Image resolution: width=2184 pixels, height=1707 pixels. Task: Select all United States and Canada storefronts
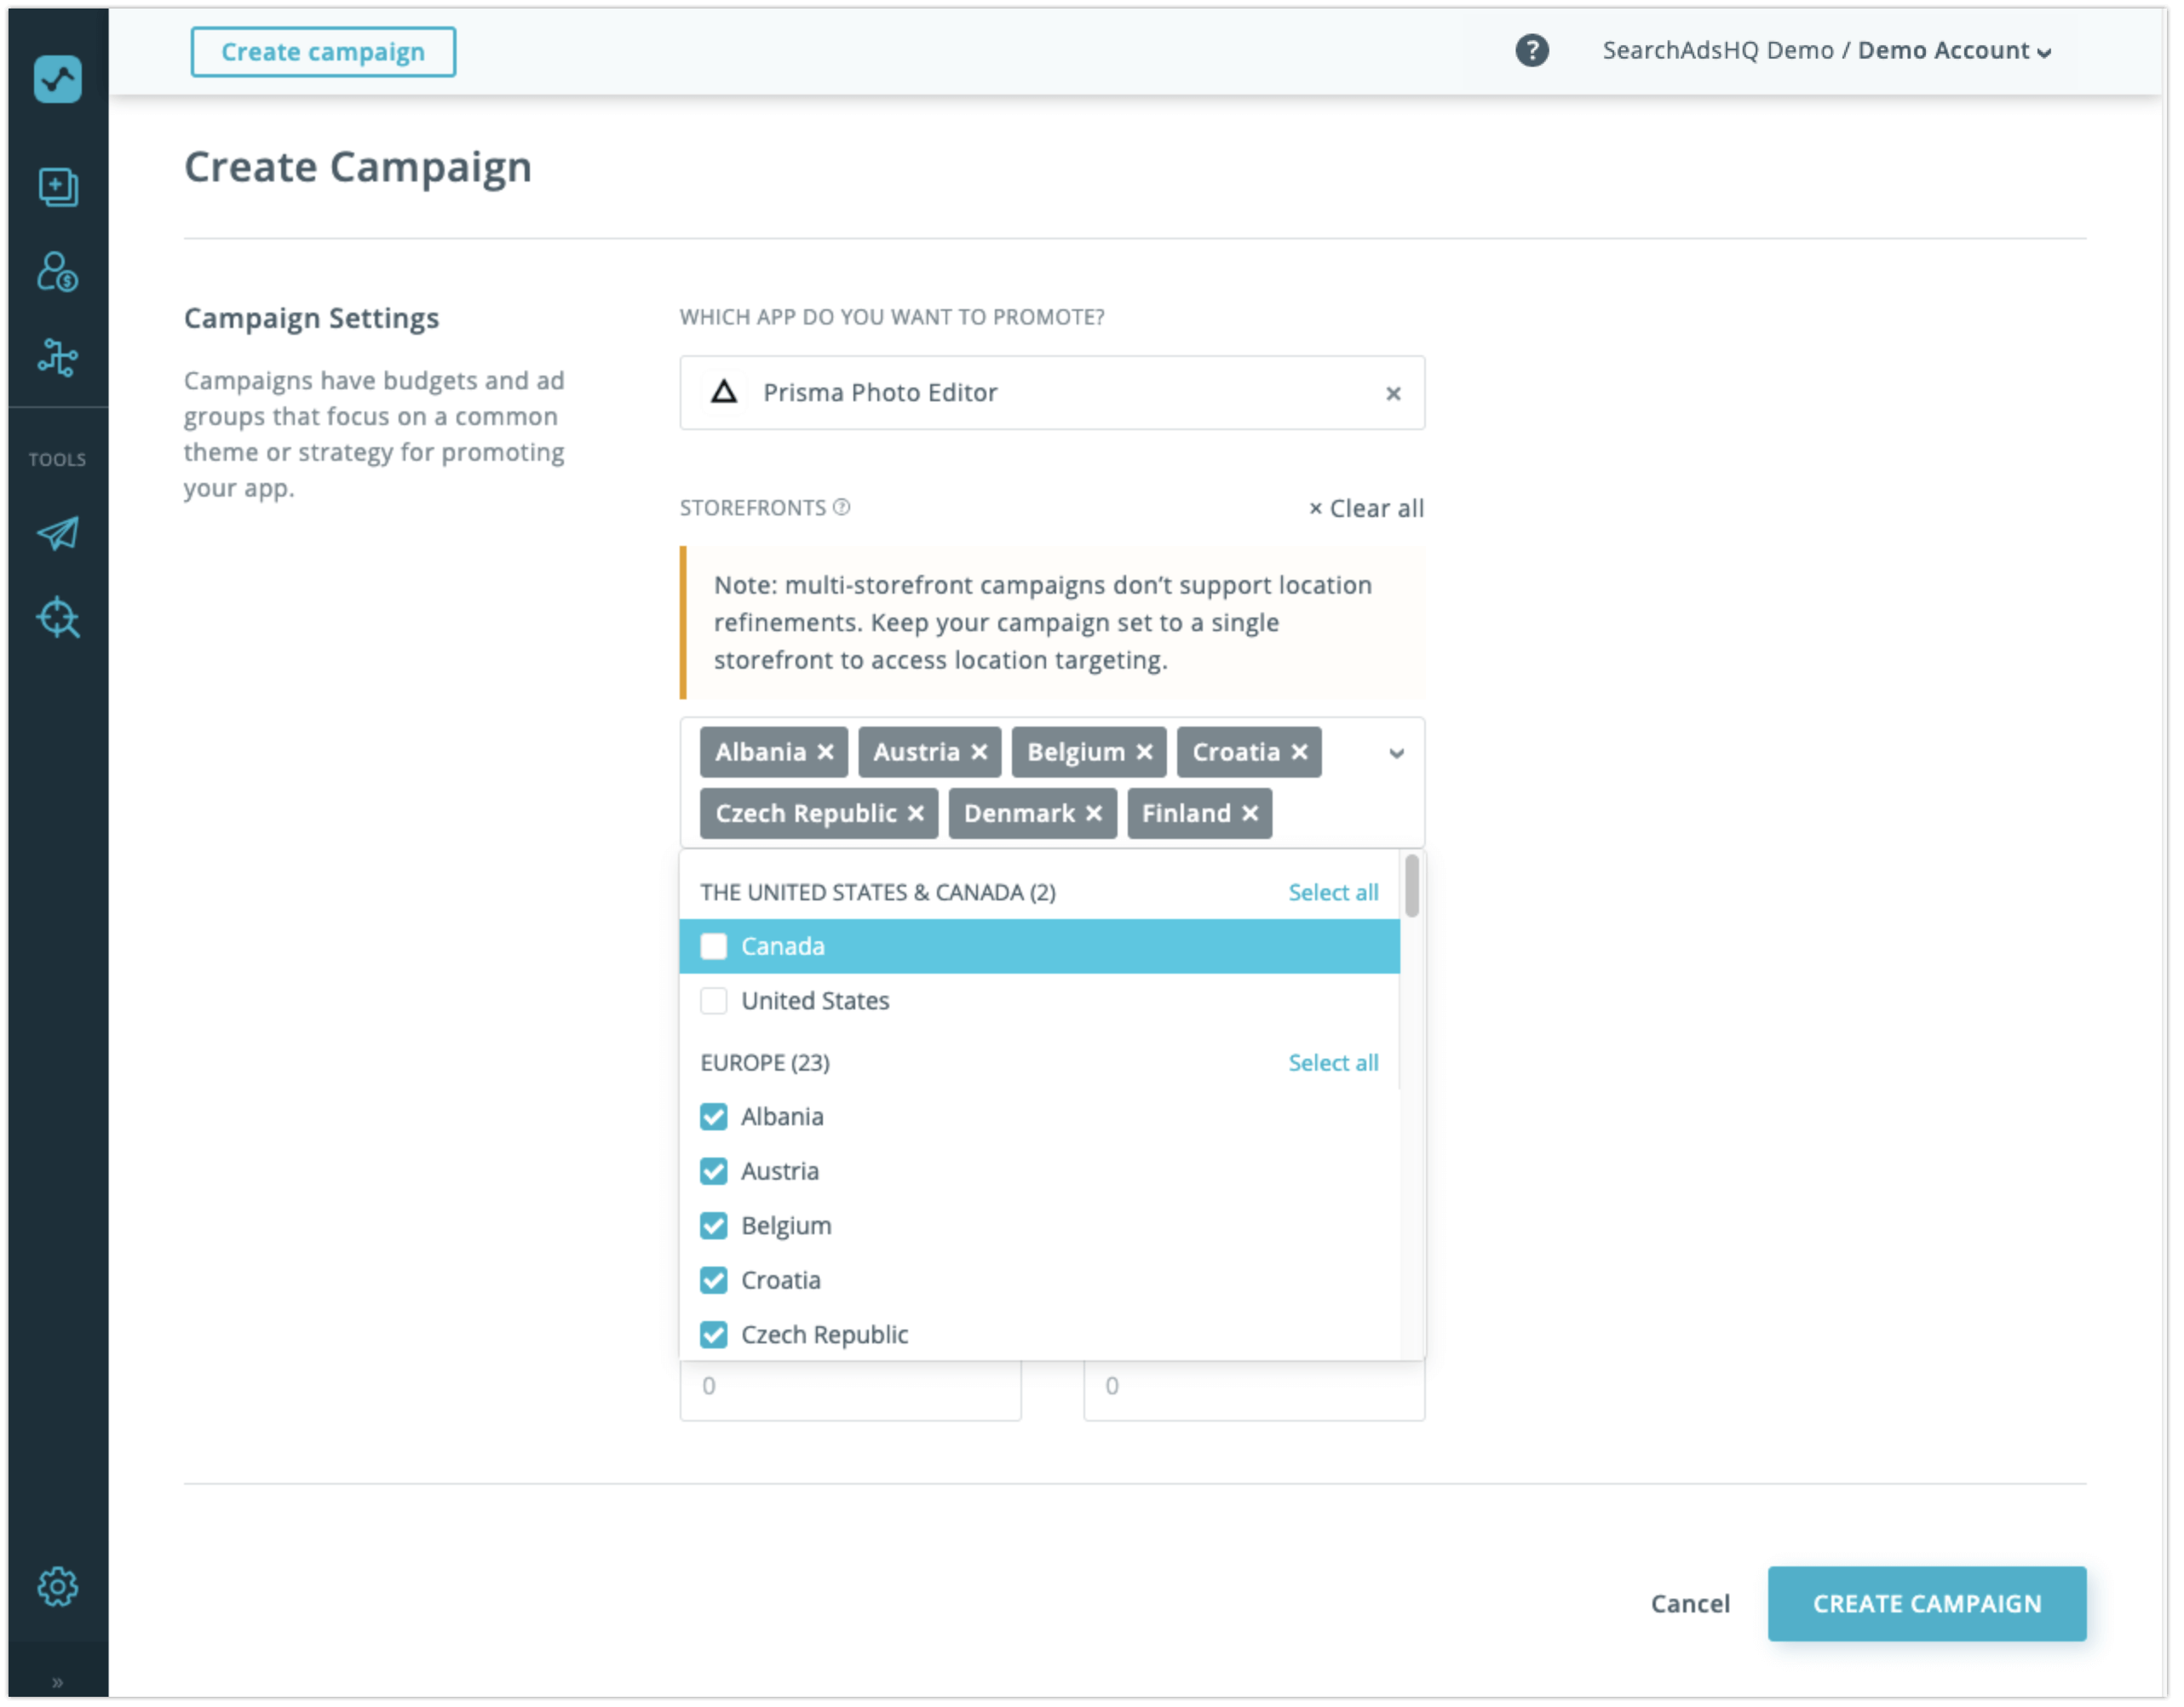click(1333, 892)
